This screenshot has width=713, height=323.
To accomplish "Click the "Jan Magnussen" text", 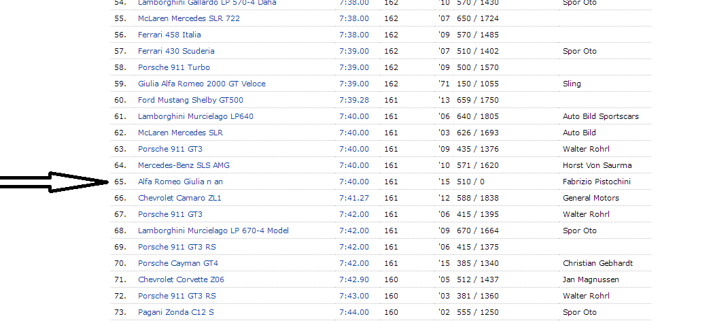I will point(591,280).
